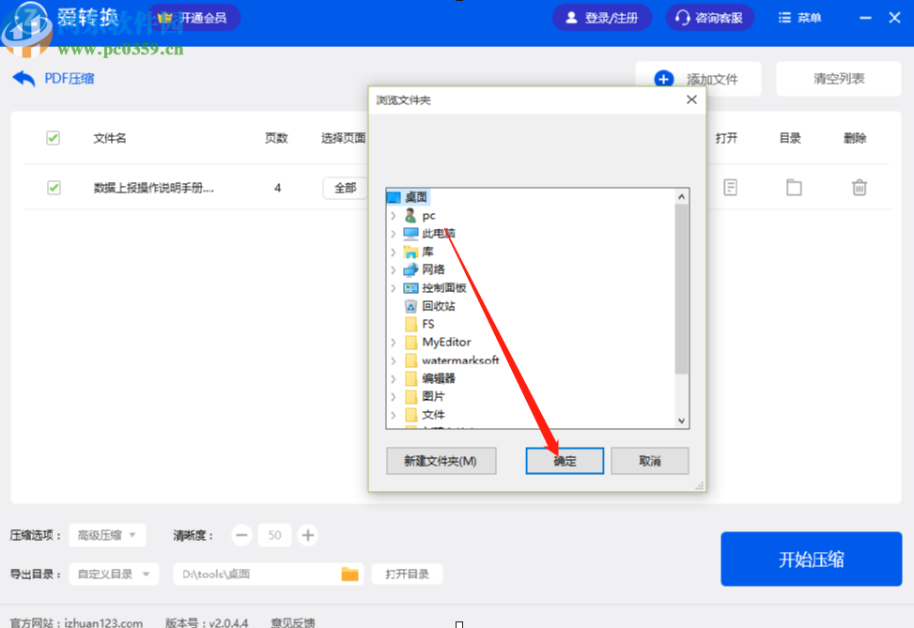The image size is (914, 628).
Task: Expand the 图片 node chevron
Action: pos(394,396)
